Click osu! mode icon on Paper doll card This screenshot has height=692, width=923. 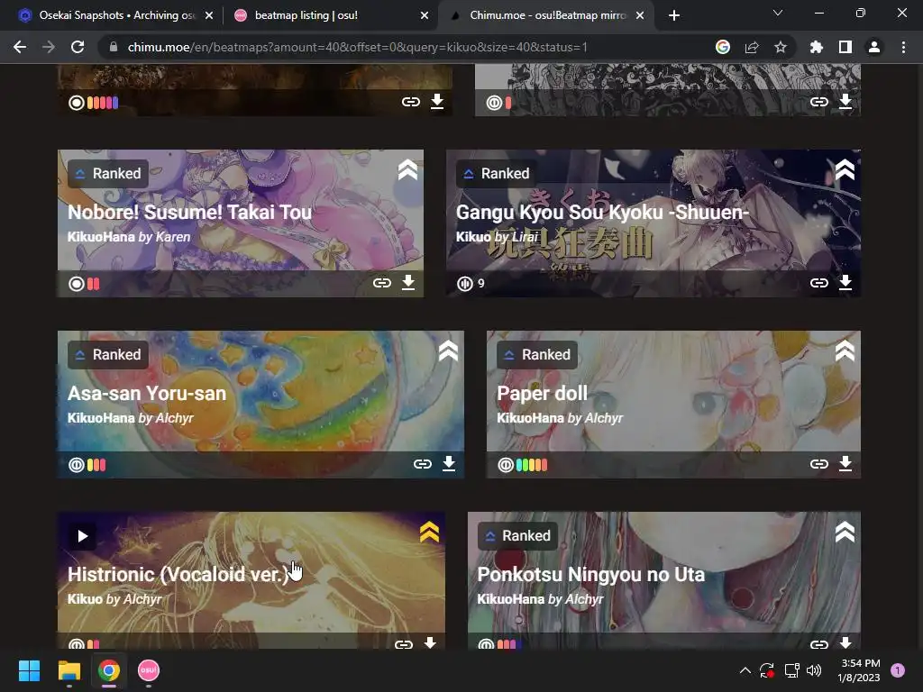click(x=506, y=465)
